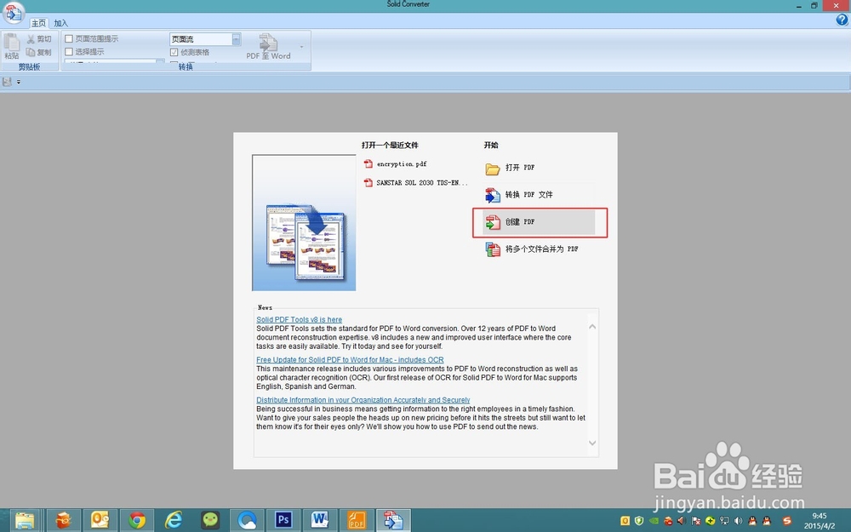Click the PDF 至 Word convert button
The height and width of the screenshot is (532, 851).
tap(268, 47)
